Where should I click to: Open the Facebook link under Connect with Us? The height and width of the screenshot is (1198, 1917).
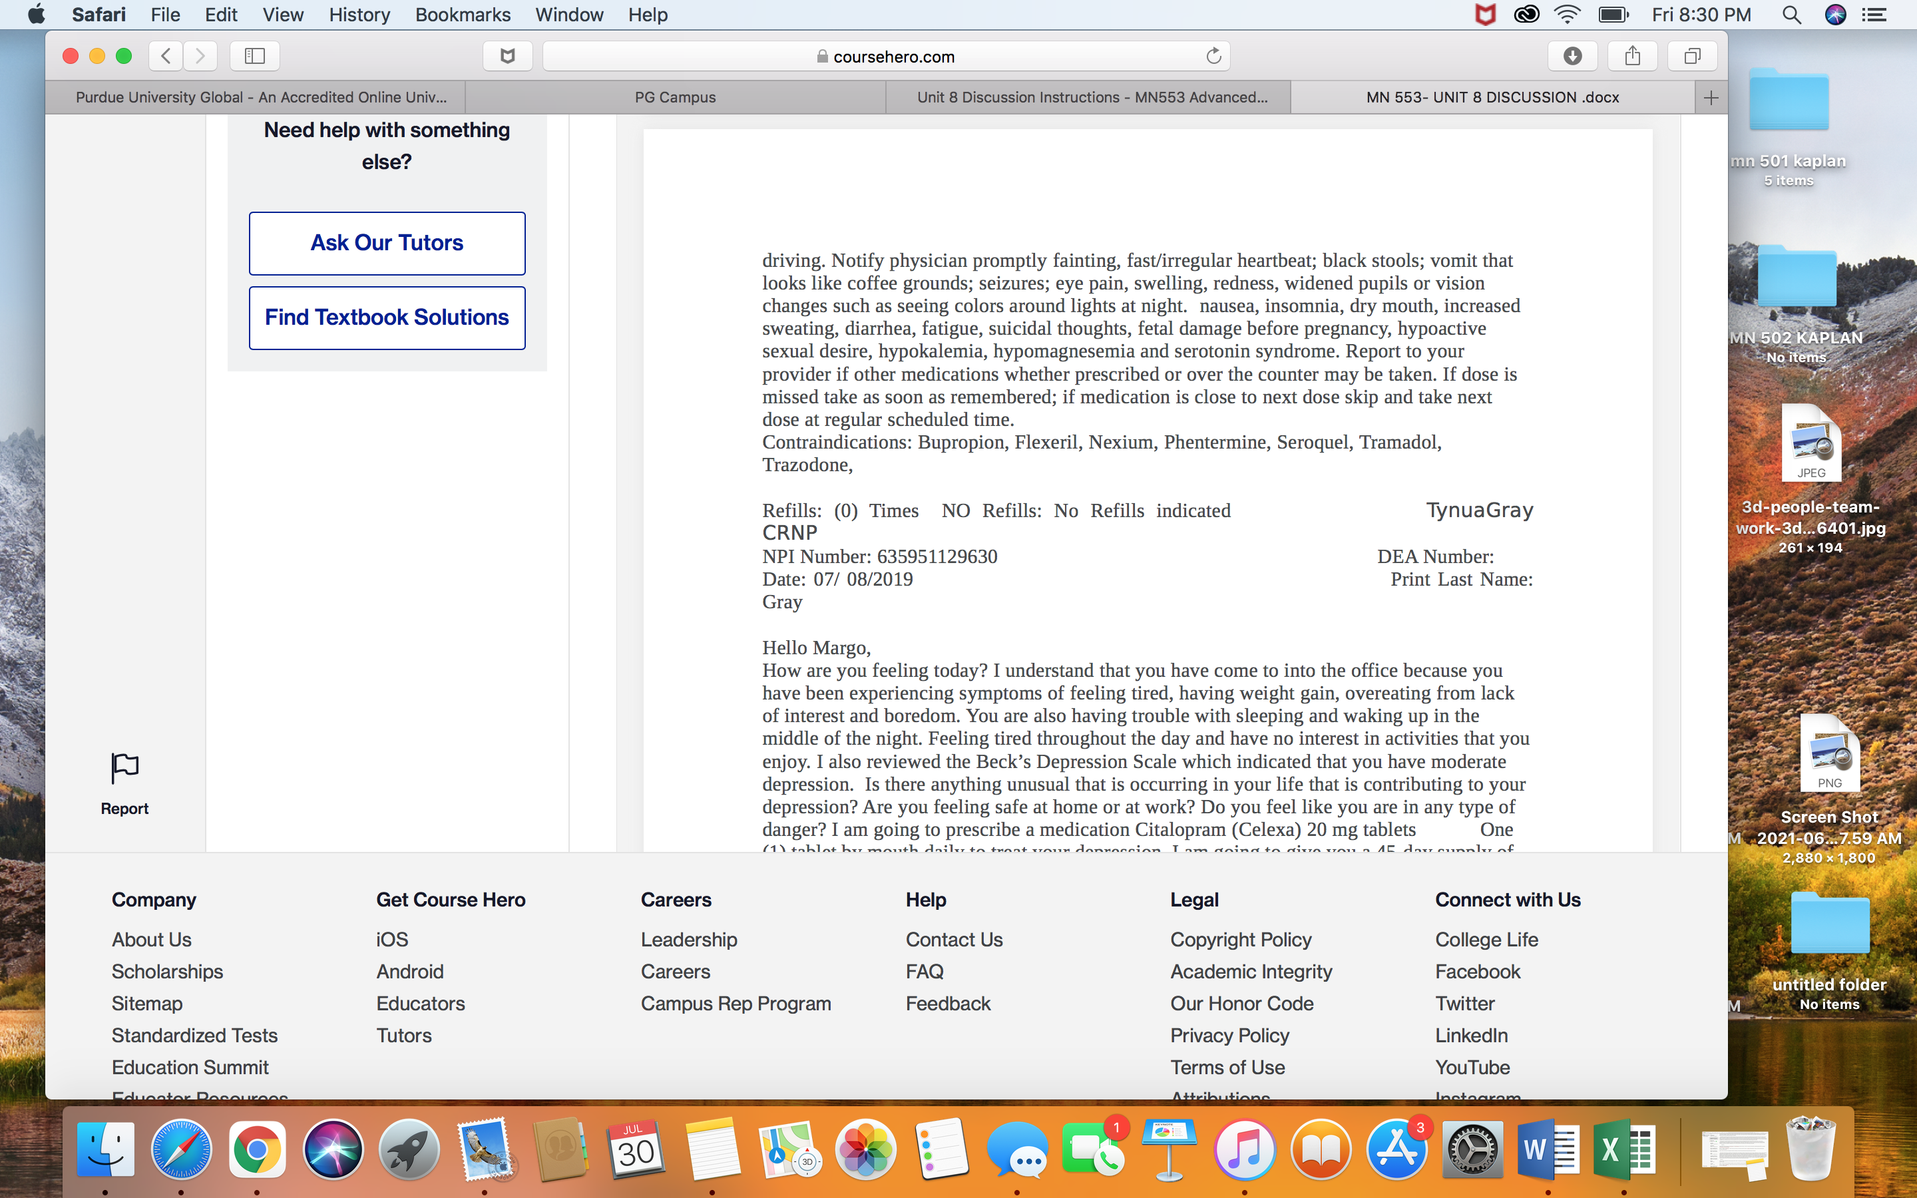1478,972
